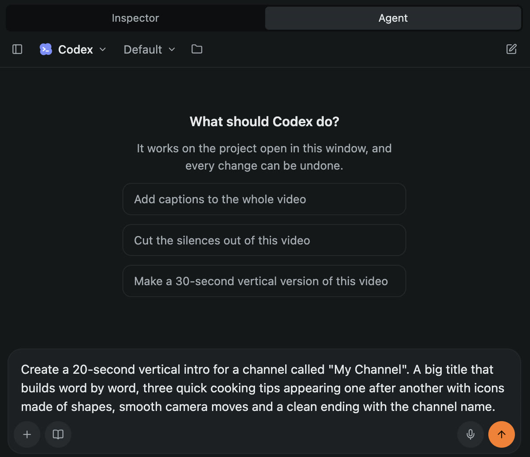The image size is (530, 457).
Task: Switch to the Inspector tab
Action: point(135,18)
